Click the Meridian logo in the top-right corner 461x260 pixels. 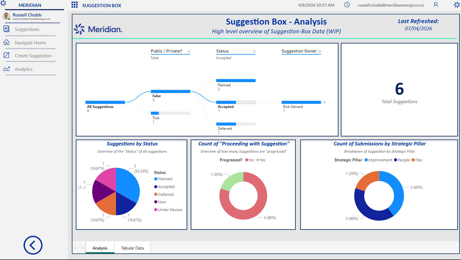click(x=457, y=4)
